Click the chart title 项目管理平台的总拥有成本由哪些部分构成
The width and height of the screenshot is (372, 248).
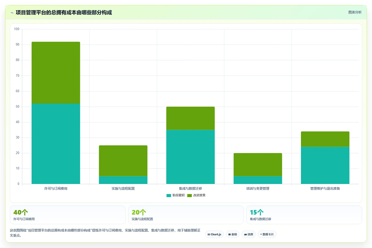(64, 13)
